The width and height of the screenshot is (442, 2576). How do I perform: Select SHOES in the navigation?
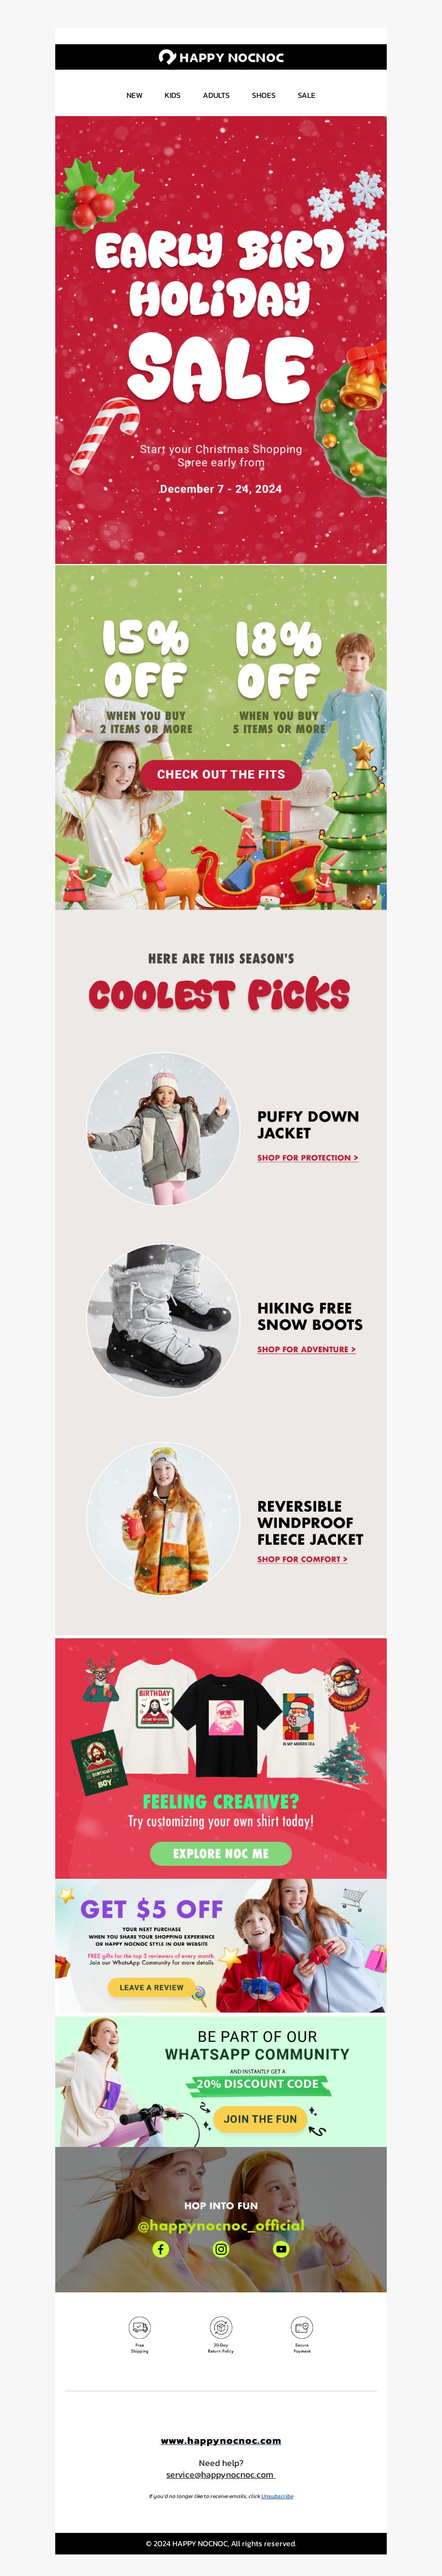(x=264, y=96)
